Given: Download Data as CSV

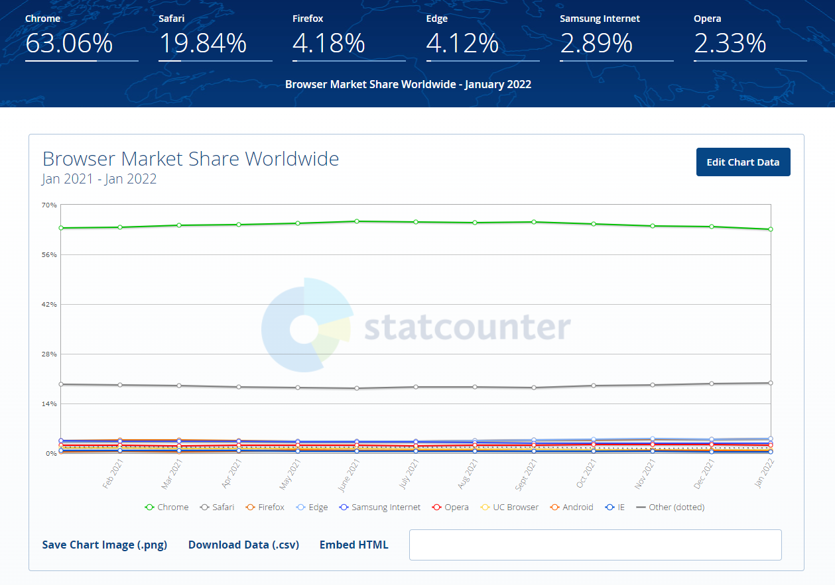Looking at the screenshot, I should click(x=243, y=545).
